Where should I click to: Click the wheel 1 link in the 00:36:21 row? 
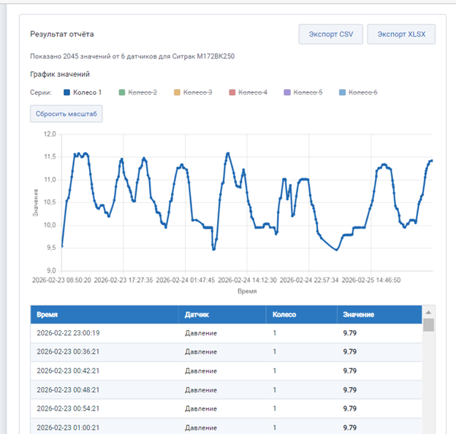(275, 352)
